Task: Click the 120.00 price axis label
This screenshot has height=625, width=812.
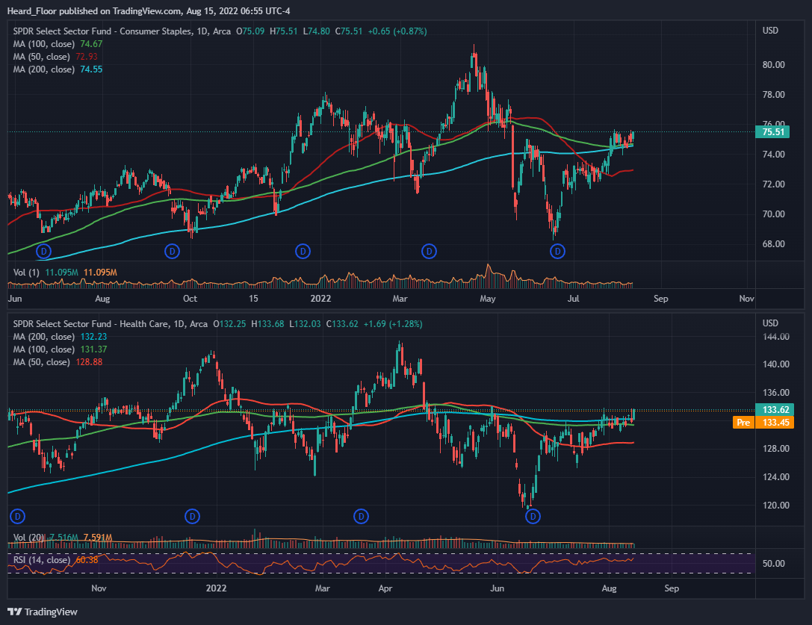Action: (775, 506)
